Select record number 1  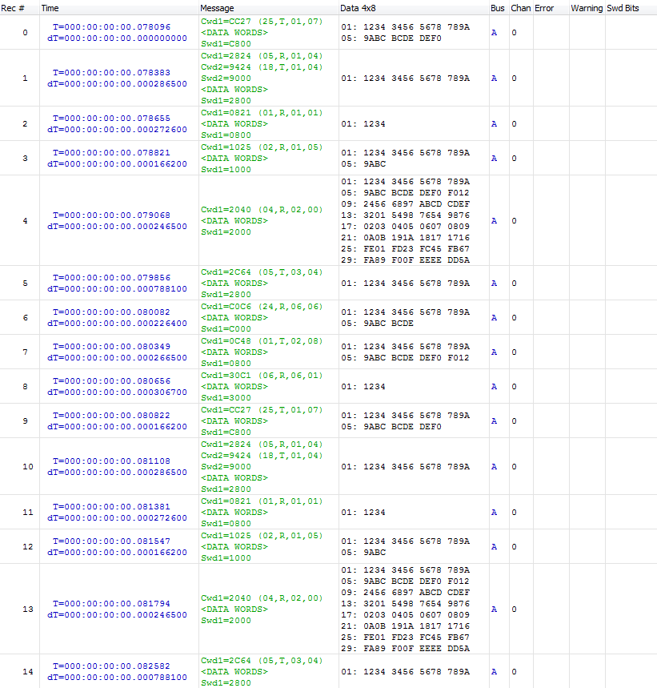tap(25, 78)
